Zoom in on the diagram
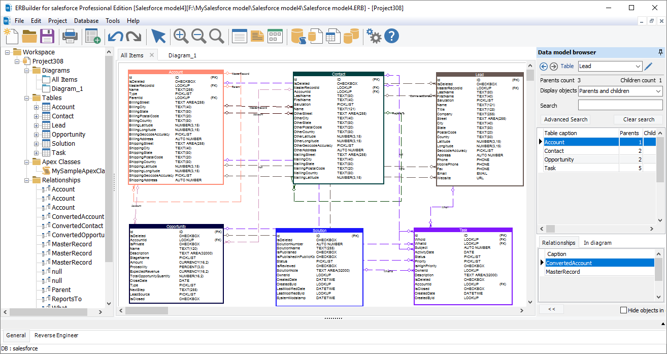 coord(181,36)
